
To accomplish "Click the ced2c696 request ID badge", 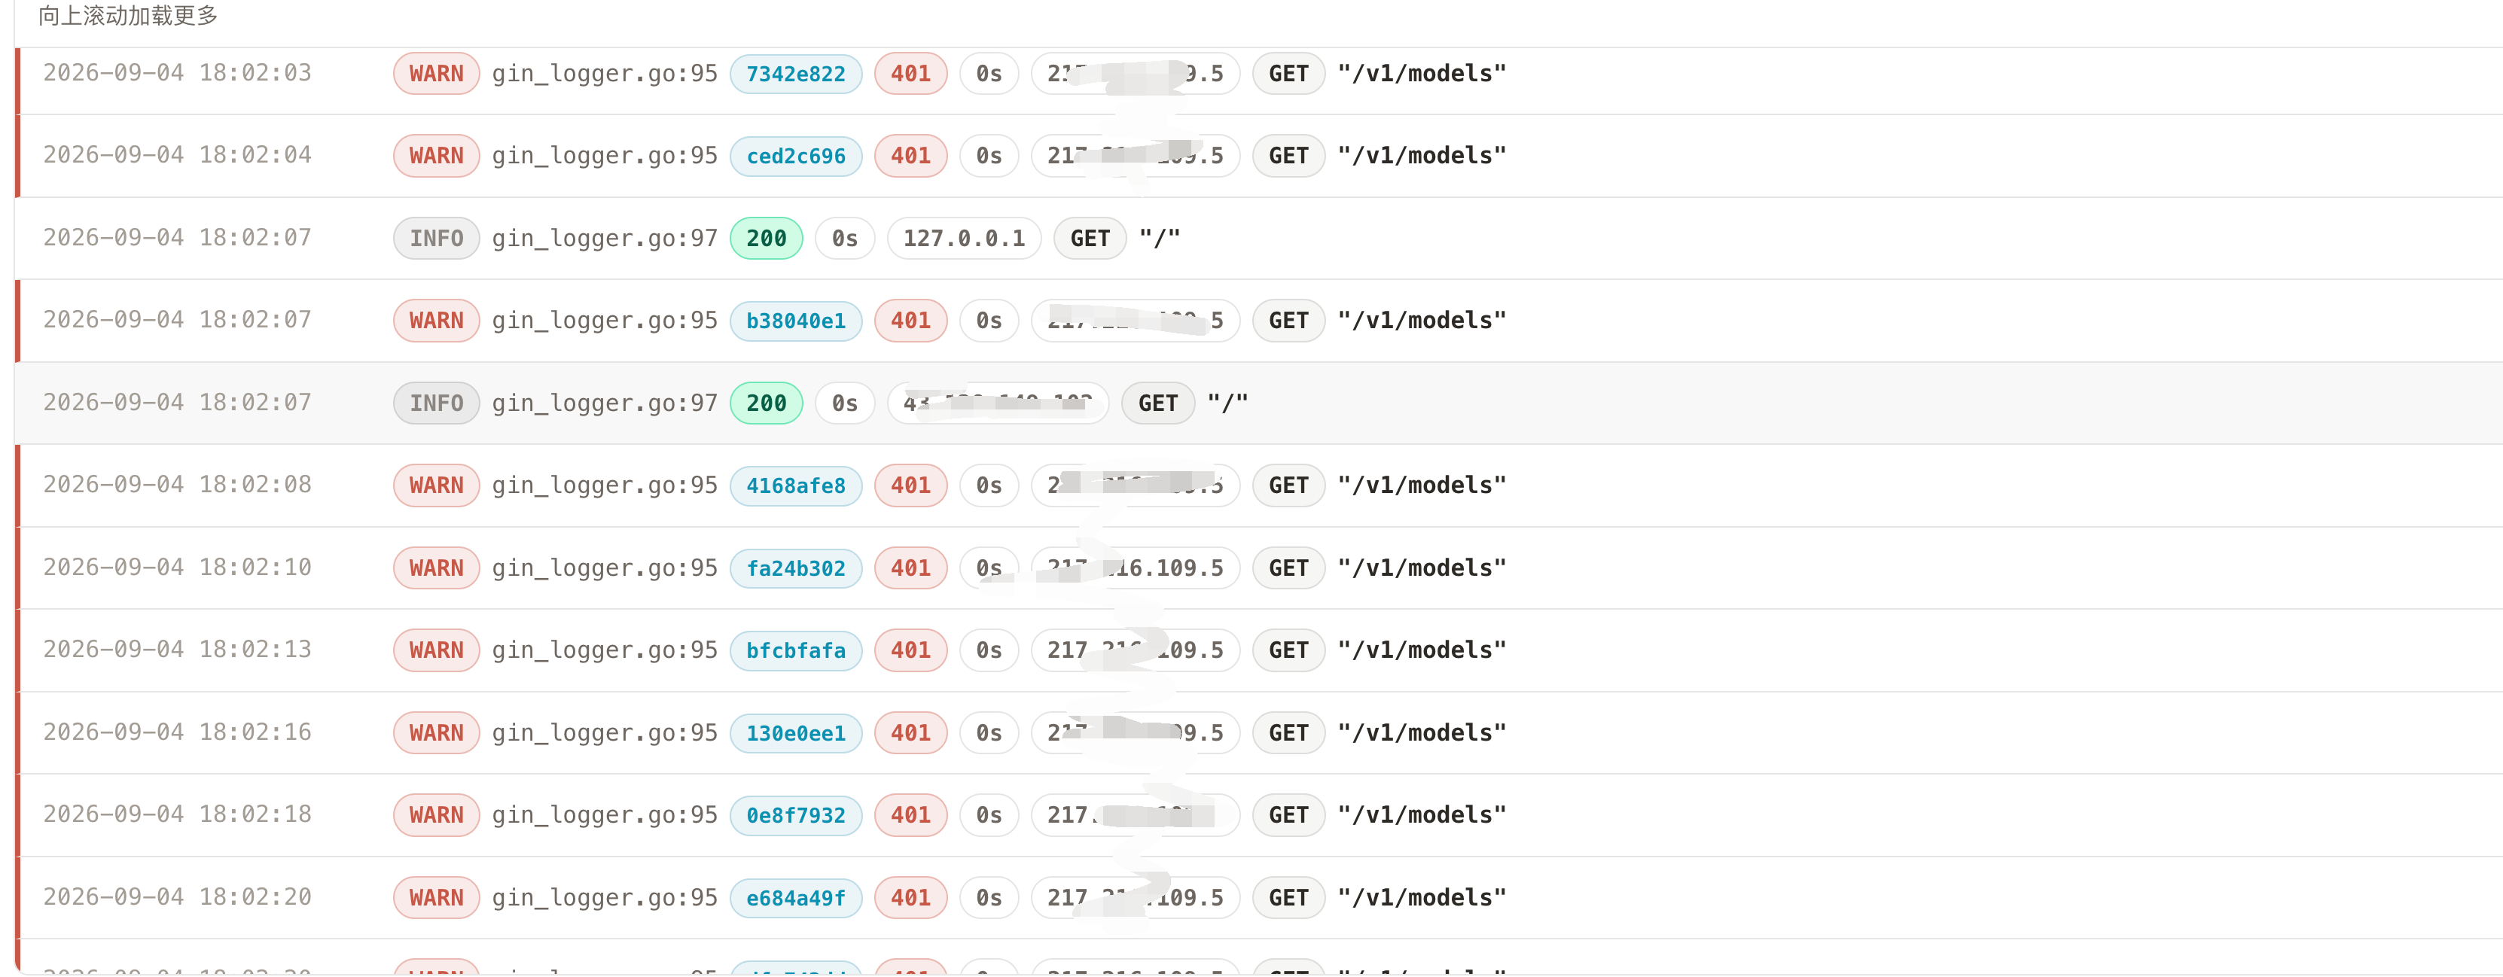I will pos(796,157).
